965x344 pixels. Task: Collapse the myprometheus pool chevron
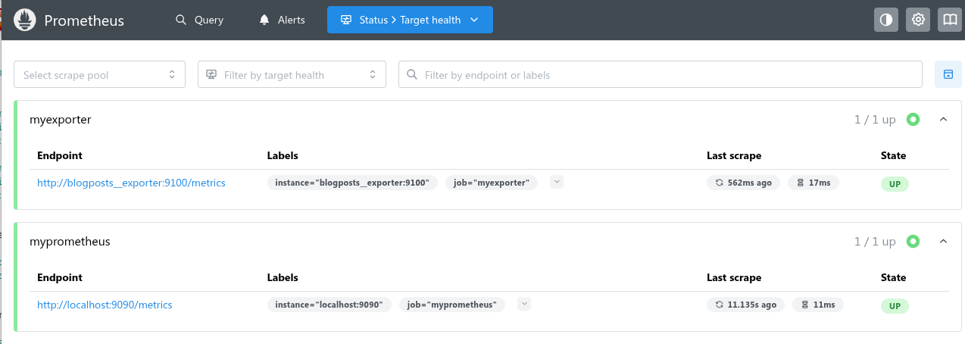943,241
